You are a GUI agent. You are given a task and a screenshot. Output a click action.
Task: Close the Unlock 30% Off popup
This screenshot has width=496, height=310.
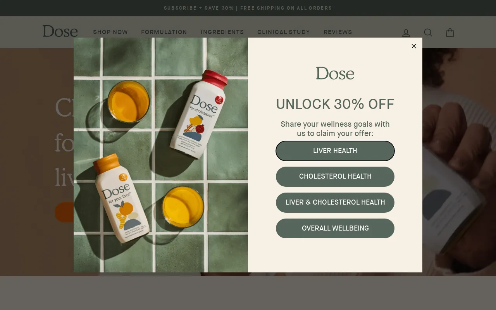click(x=414, y=46)
